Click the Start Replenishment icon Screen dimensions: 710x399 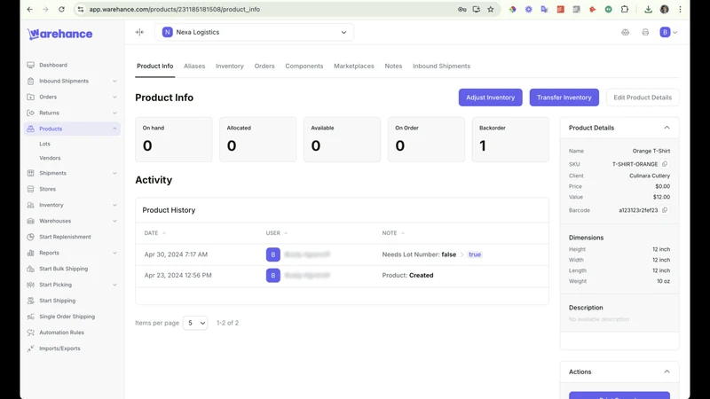(x=30, y=237)
